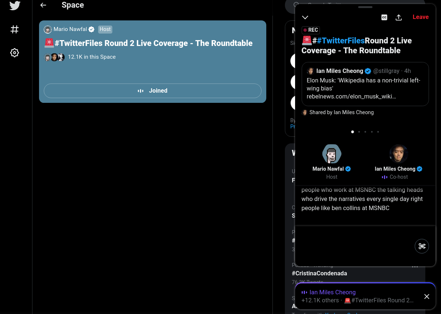Open the Settings gear icon

tap(15, 53)
